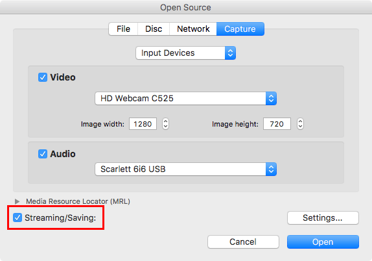Expand the Media Resource Locator disclosure triangle
372x261 pixels.
click(x=17, y=201)
